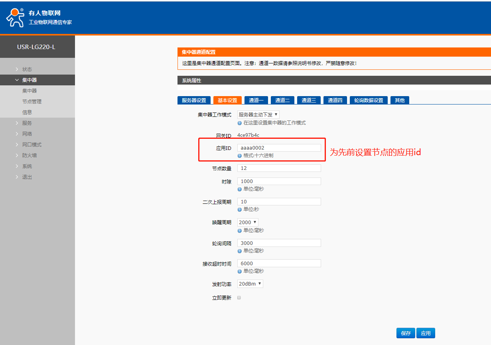
Task: Click help icon under 二次上报周期 field
Action: pos(240,209)
